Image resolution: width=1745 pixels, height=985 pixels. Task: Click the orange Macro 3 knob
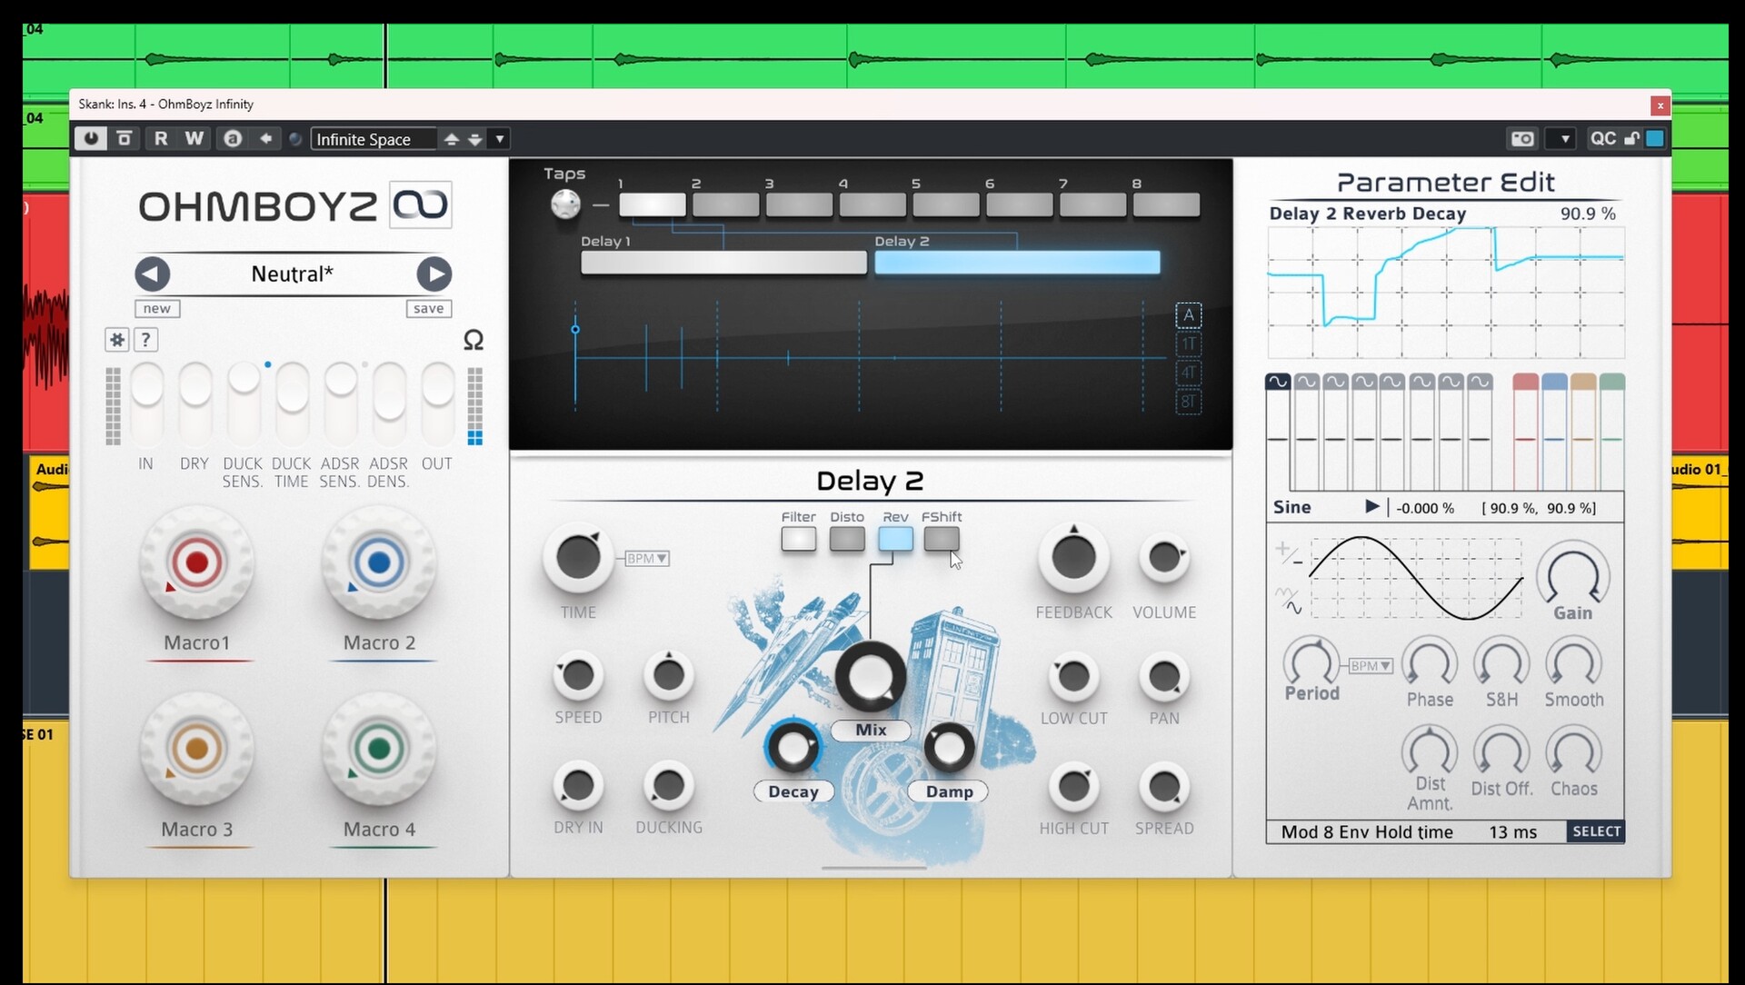point(196,750)
